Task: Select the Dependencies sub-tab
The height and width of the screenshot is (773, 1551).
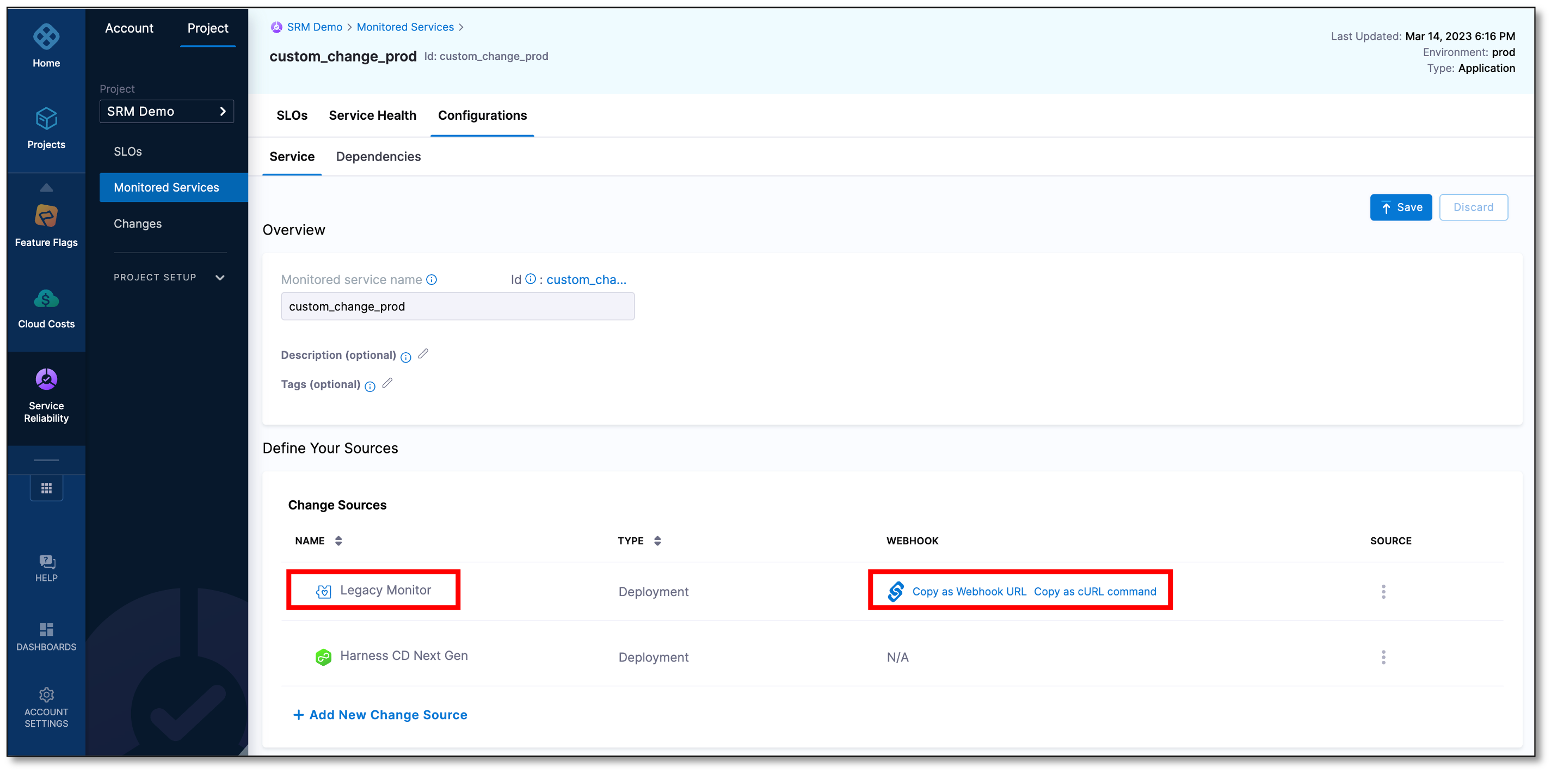Action: [x=379, y=156]
